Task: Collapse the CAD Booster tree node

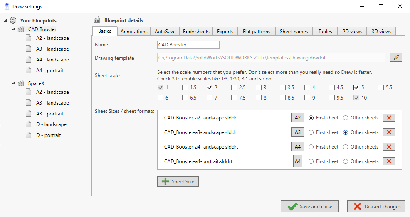Action: tap(13, 29)
